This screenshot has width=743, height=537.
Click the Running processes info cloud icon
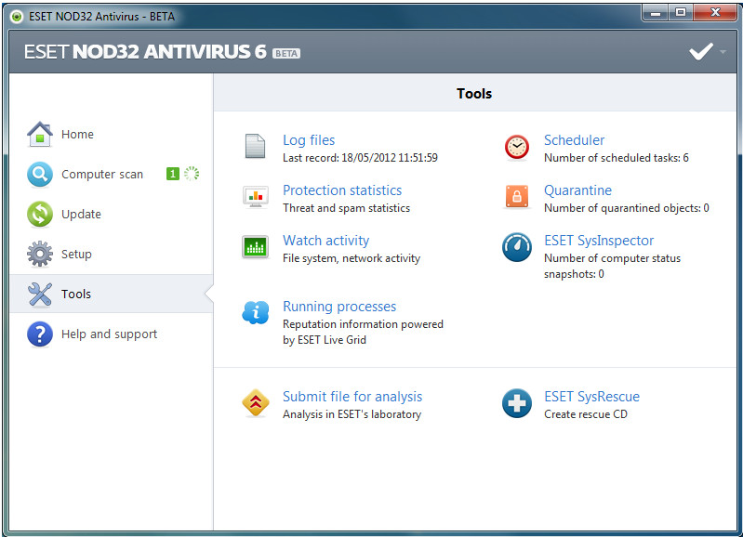(256, 312)
